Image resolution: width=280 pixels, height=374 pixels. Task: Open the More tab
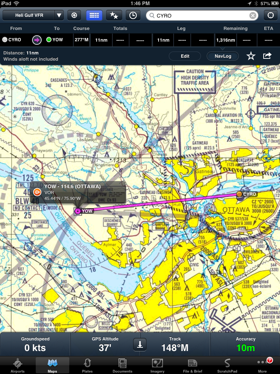[x=263, y=365]
